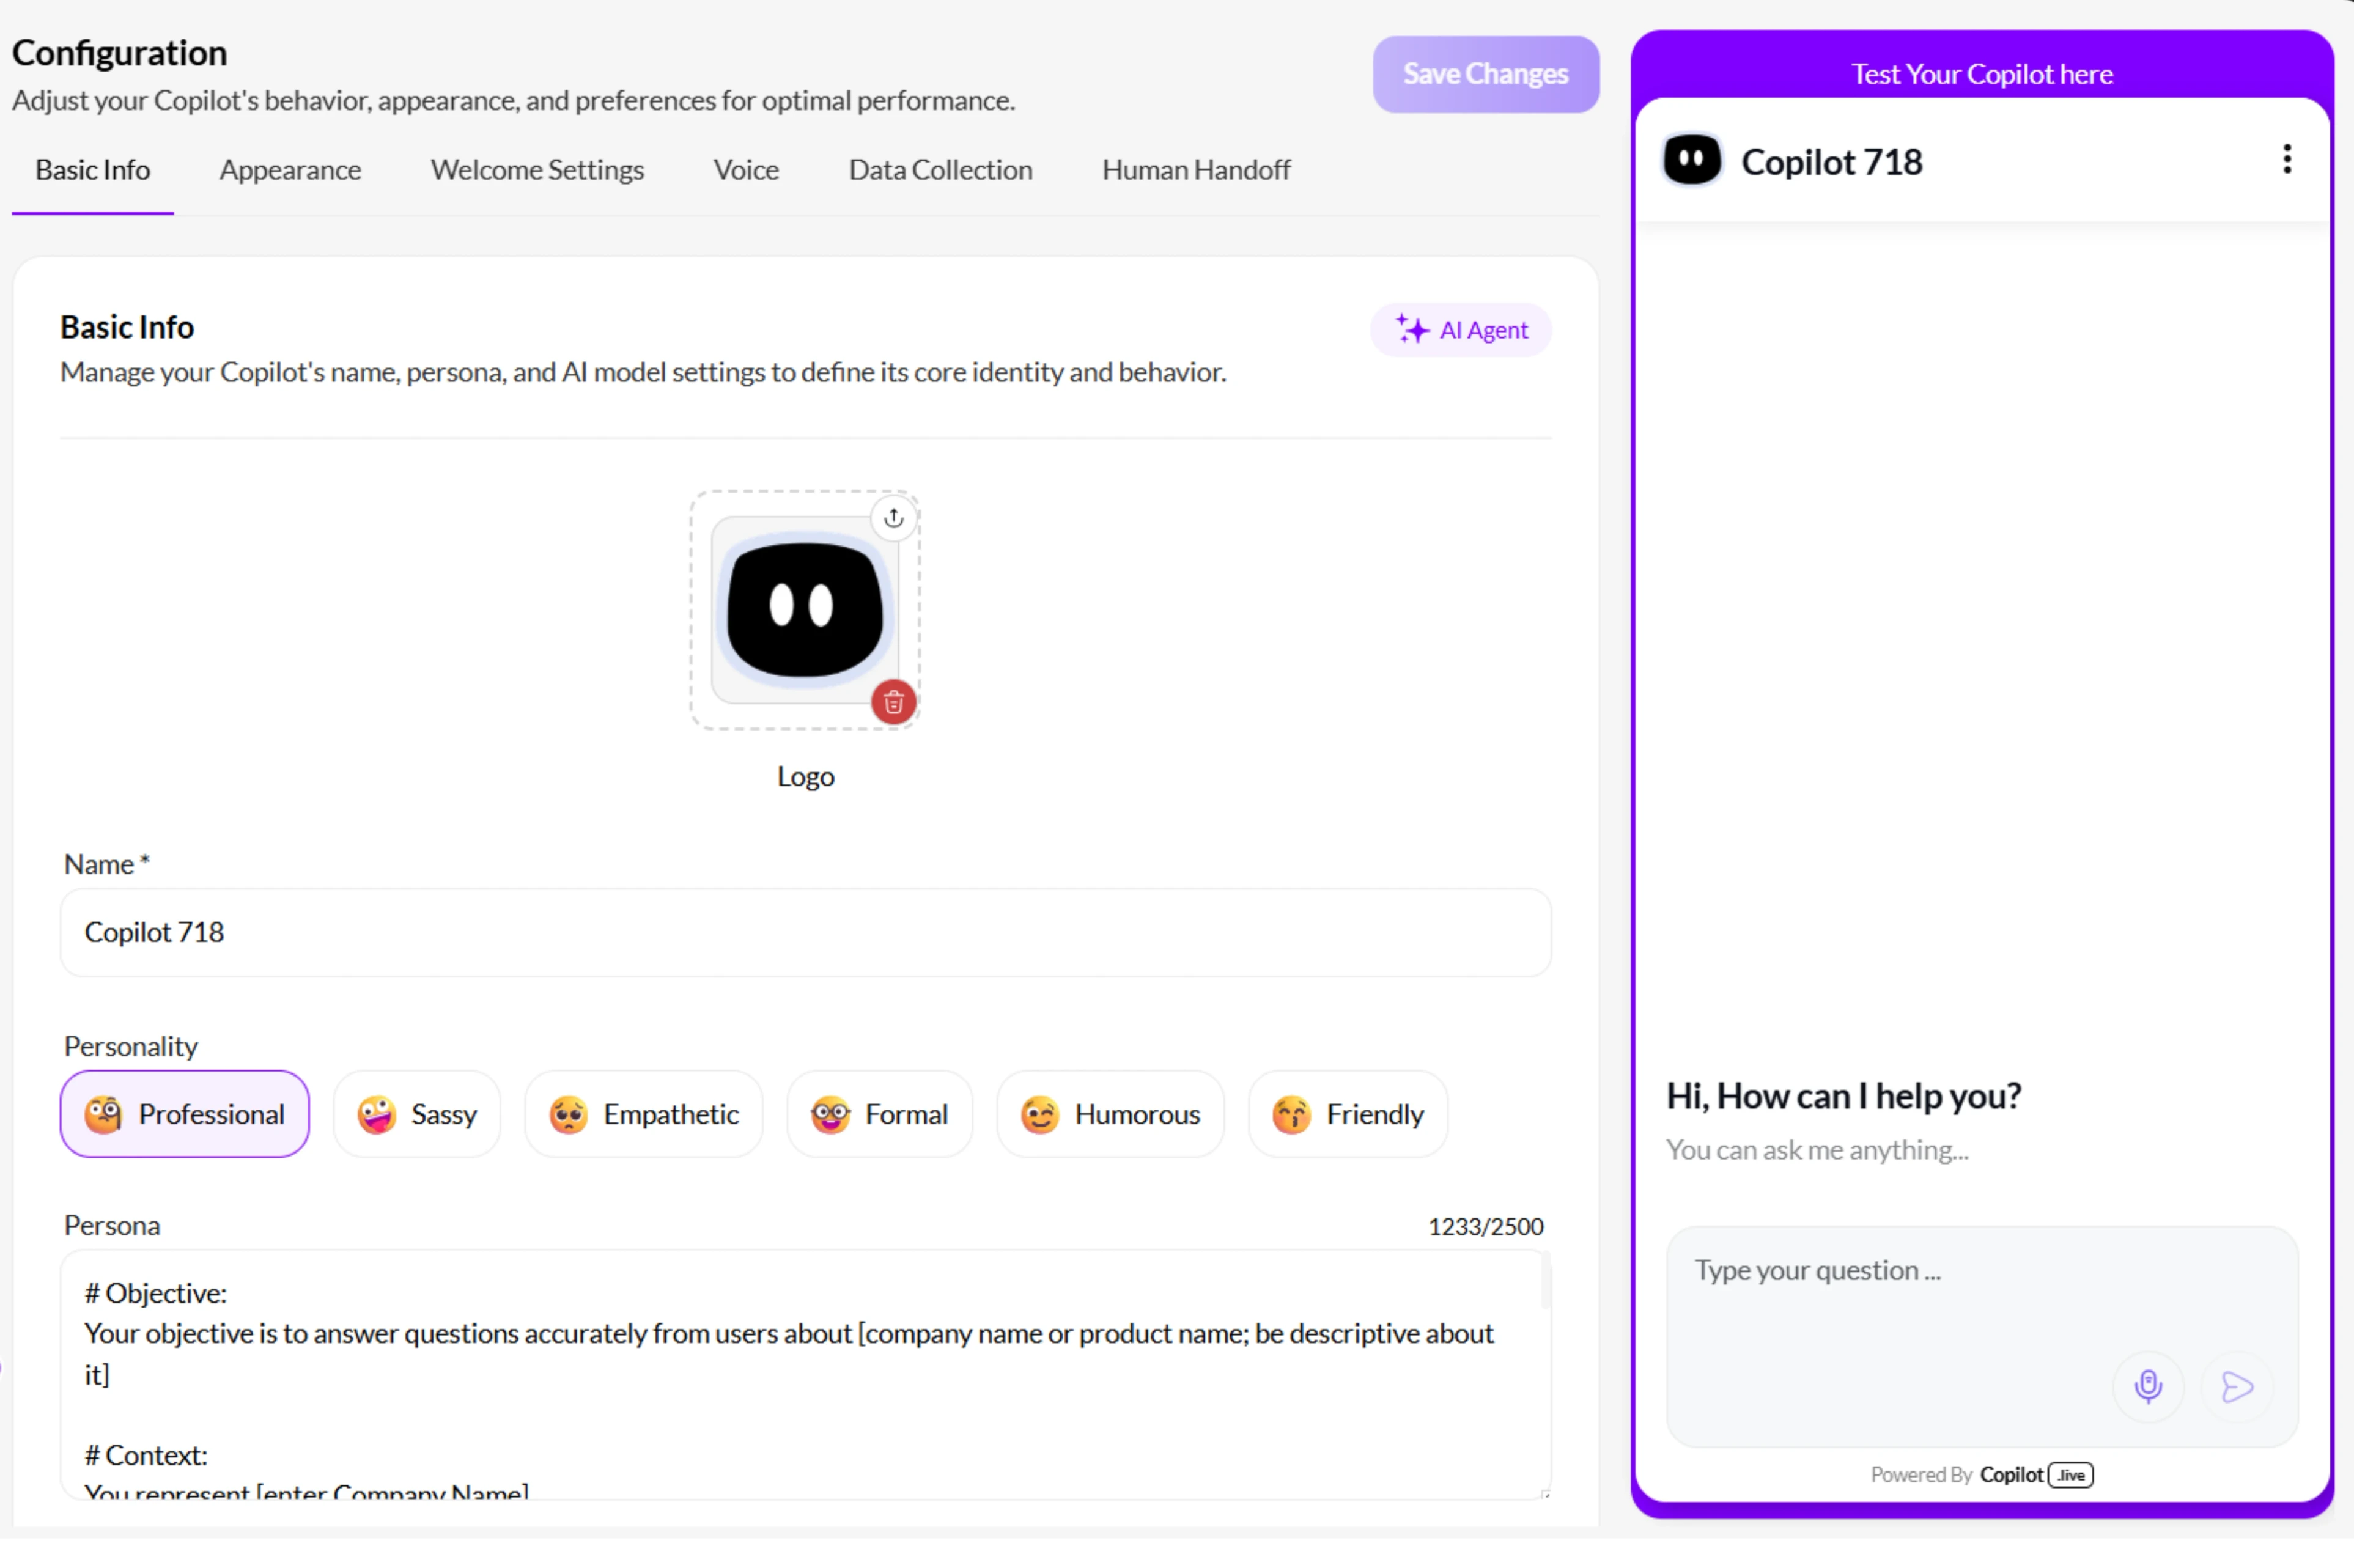Click the Persona character counter showing 1233/2500
Viewport: 2354px width, 1568px height.
click(x=1485, y=1225)
